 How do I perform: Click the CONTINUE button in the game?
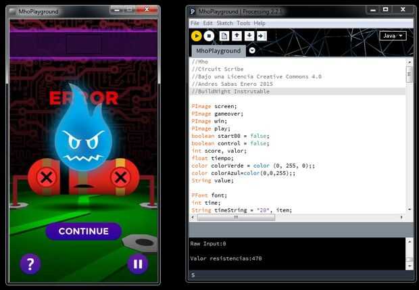point(84,231)
